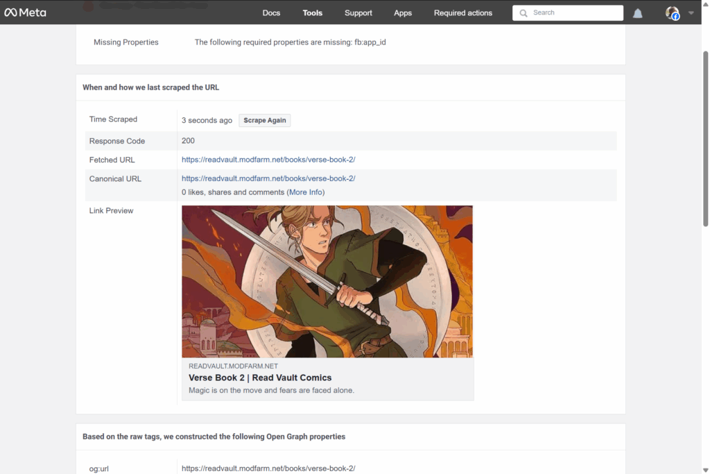Select Required actions in the top bar
This screenshot has height=474, width=710.
click(x=463, y=13)
